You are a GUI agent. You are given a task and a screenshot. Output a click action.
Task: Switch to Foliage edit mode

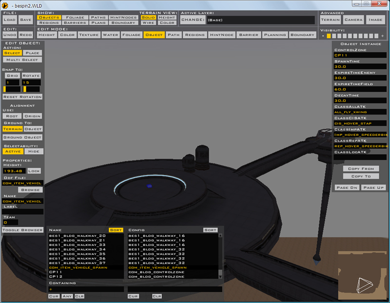(x=131, y=35)
